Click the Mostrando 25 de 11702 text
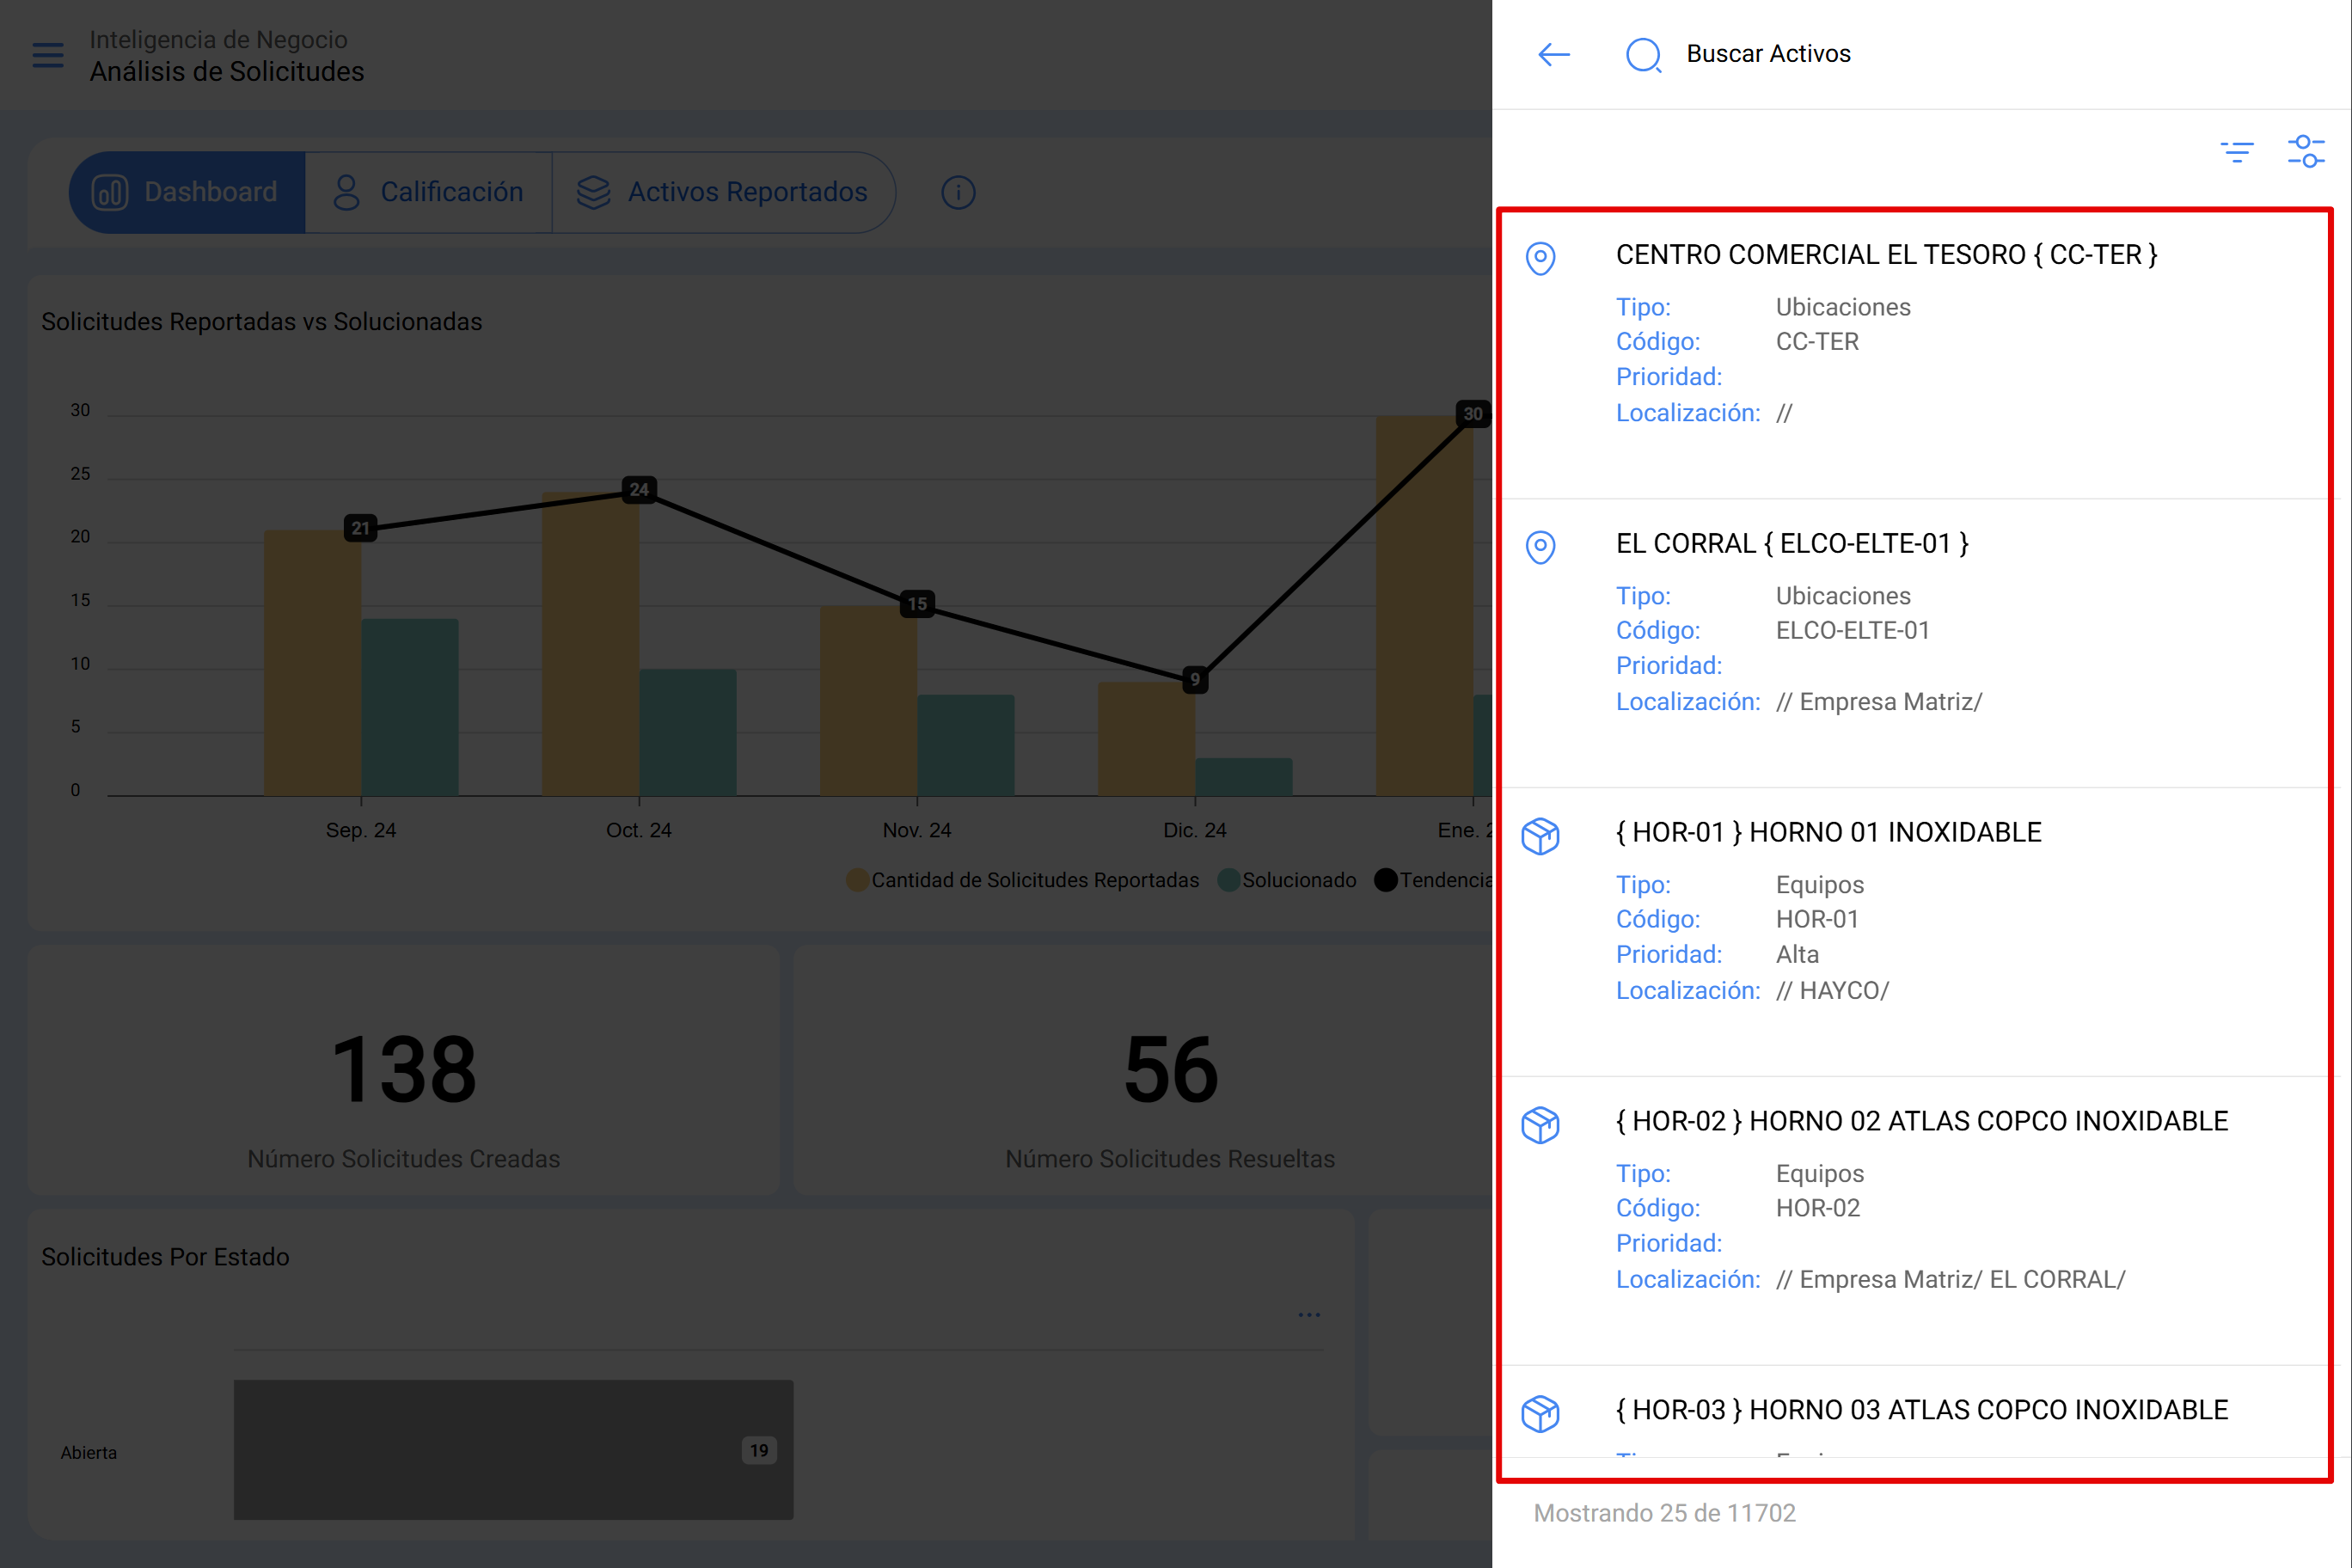This screenshot has width=2352, height=1568. (x=1664, y=1513)
